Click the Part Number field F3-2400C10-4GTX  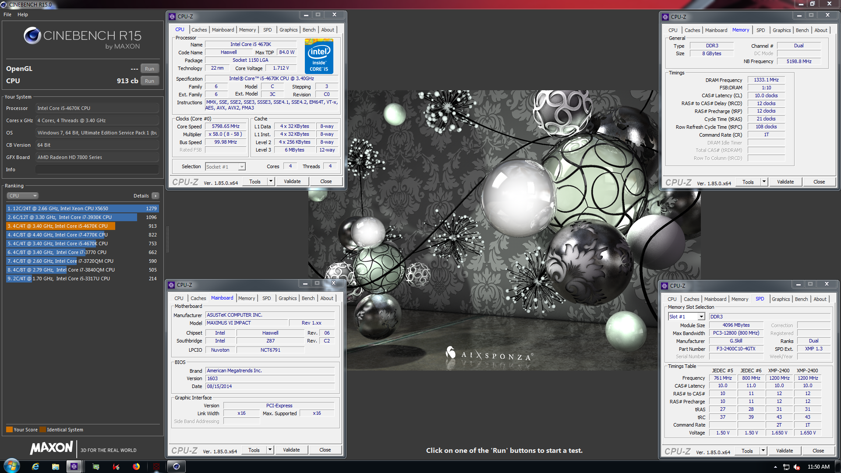coord(736,349)
